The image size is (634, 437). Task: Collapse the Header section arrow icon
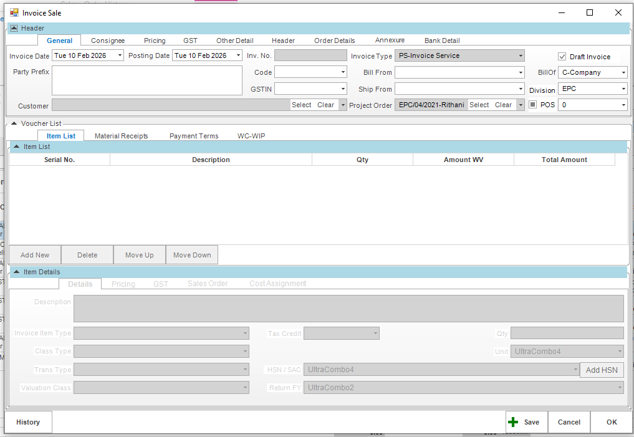coord(14,28)
